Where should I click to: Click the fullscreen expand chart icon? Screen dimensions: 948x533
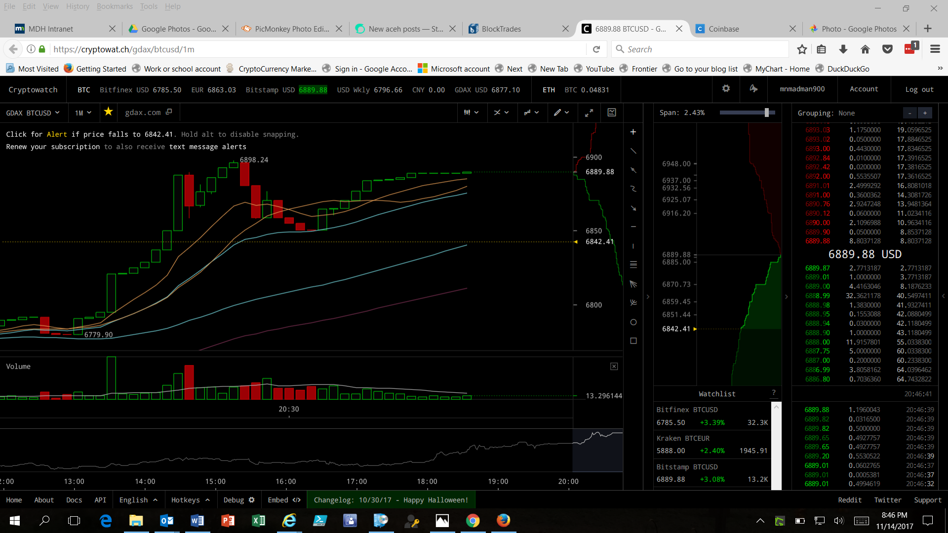click(x=589, y=113)
